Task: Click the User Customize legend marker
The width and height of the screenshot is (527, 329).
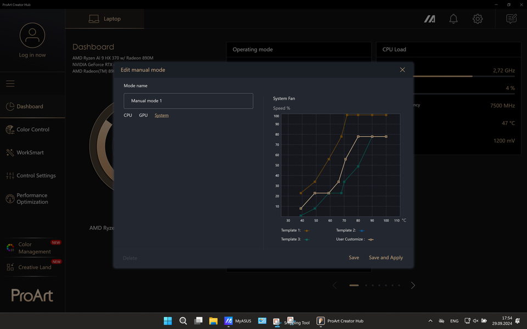Action: click(371, 240)
